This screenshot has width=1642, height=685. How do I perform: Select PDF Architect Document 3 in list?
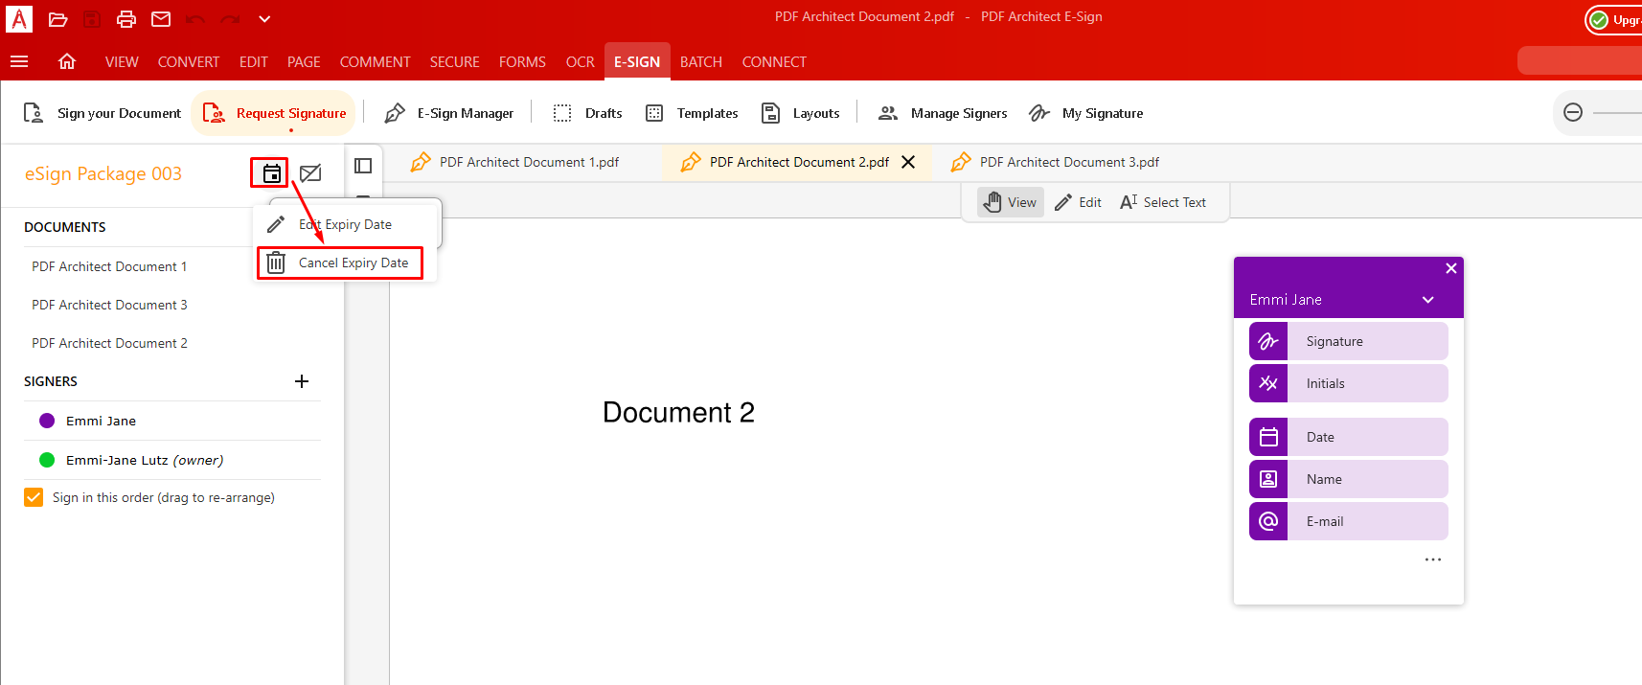tap(109, 305)
